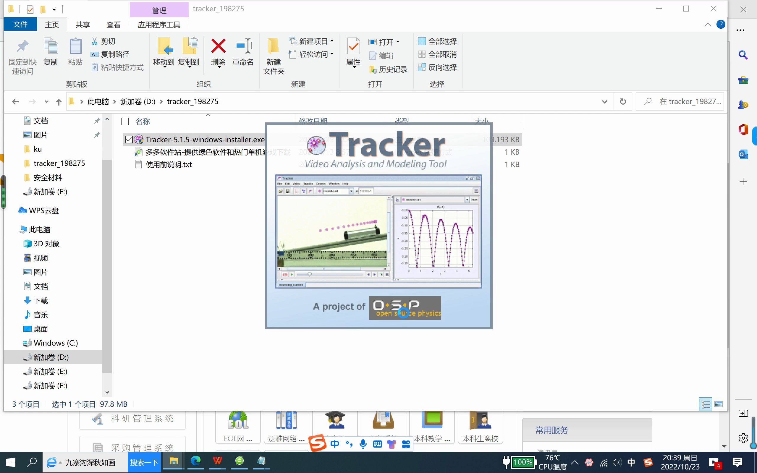Click Copy path (复制路径) in clipboard group

coord(110,54)
